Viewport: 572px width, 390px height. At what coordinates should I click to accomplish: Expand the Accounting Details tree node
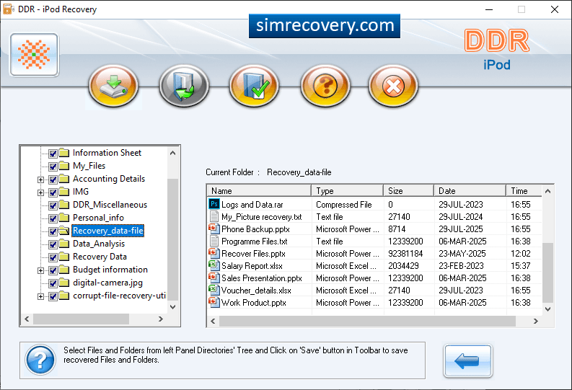(x=41, y=180)
